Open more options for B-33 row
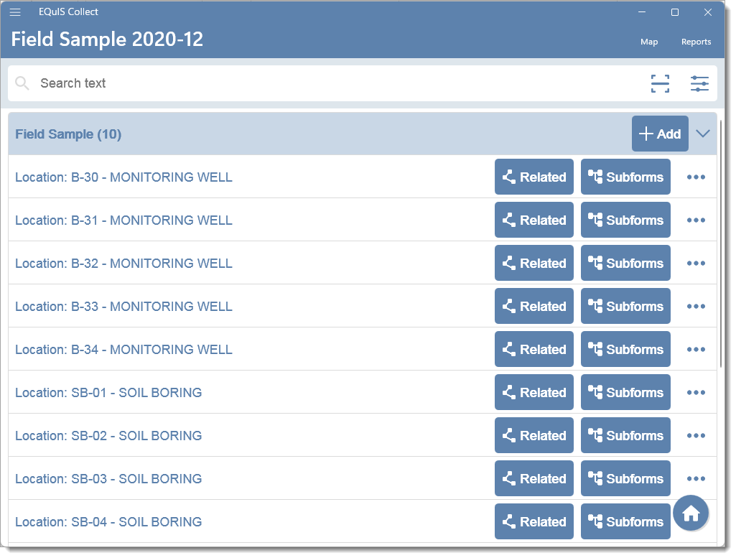This screenshot has width=736, height=558. coord(696,307)
